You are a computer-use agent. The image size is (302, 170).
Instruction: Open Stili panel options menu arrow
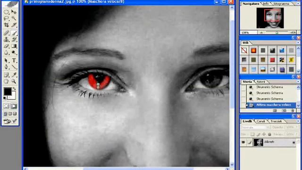[298, 42]
